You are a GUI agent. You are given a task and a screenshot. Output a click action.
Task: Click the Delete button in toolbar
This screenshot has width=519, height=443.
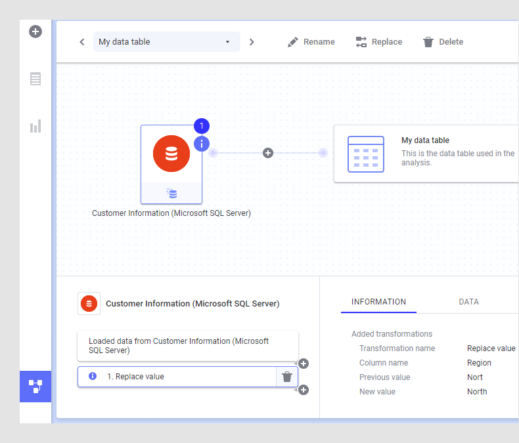click(x=443, y=42)
